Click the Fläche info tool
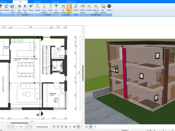 click(76, 8)
